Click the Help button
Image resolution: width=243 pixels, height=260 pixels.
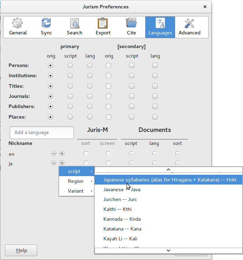(x=21, y=251)
